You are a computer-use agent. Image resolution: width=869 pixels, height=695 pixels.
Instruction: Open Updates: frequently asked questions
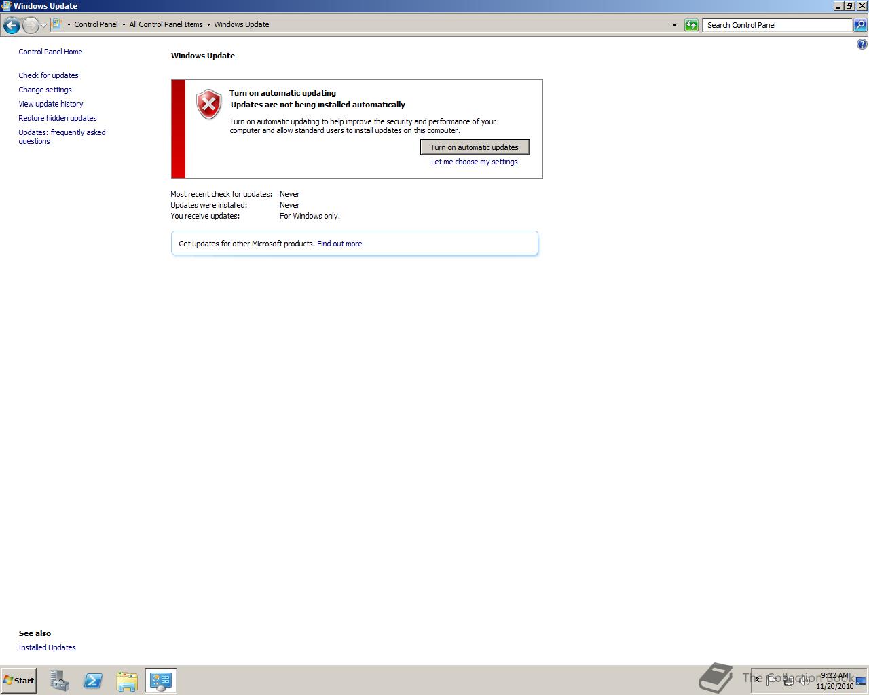coord(62,136)
